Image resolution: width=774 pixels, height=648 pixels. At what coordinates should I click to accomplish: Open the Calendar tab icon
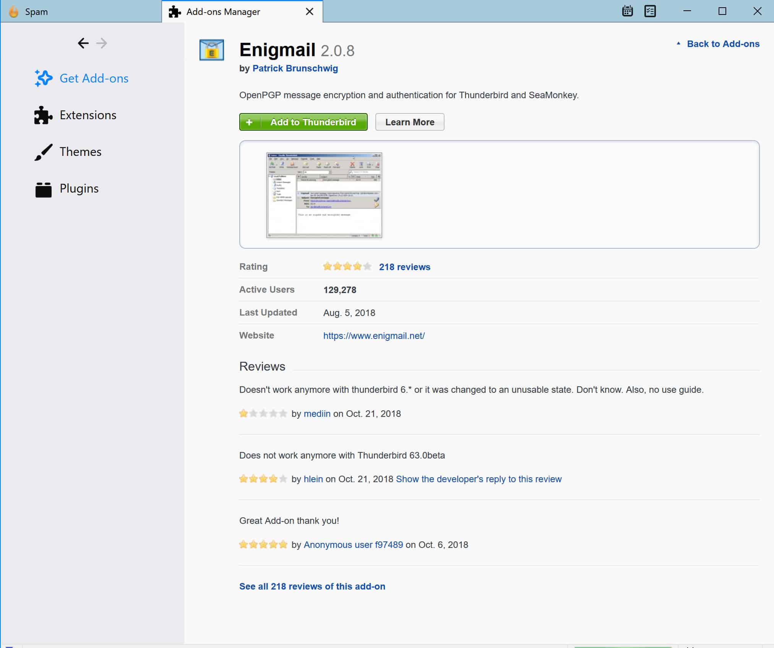(627, 11)
